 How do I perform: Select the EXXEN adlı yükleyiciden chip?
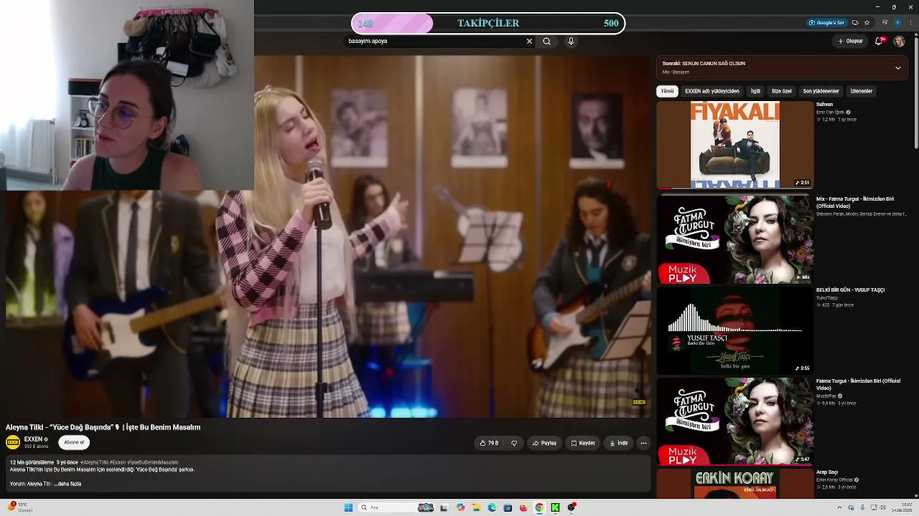(712, 91)
